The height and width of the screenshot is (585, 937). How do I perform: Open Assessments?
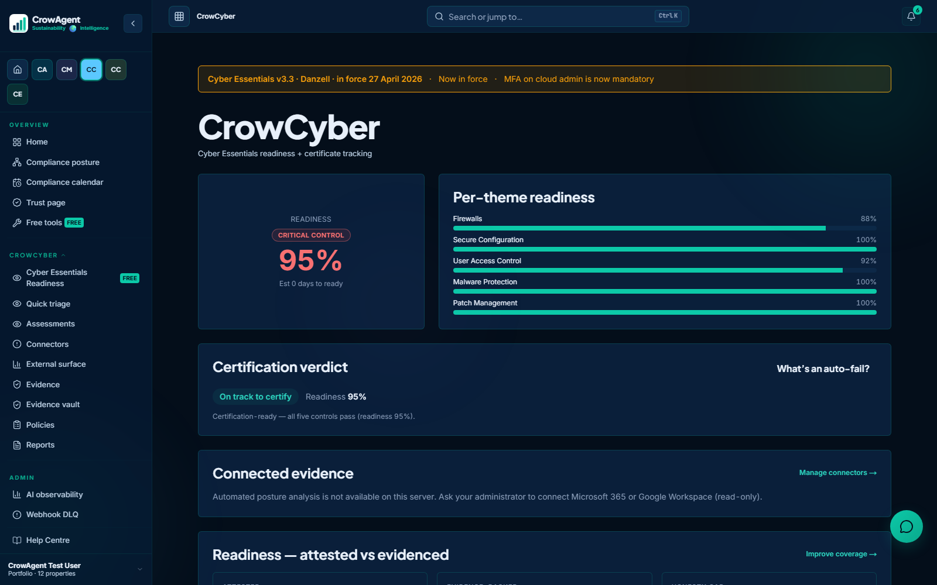tap(76, 324)
